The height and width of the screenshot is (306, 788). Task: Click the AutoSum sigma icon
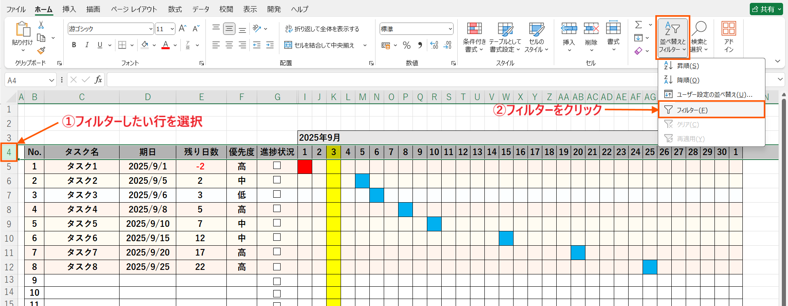tap(638, 25)
